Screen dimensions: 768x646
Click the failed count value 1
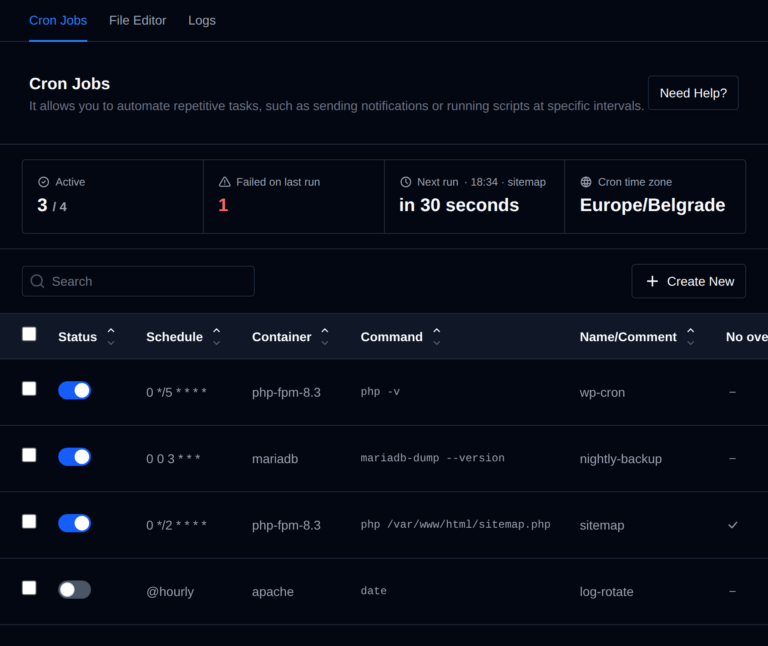pyautogui.click(x=223, y=205)
